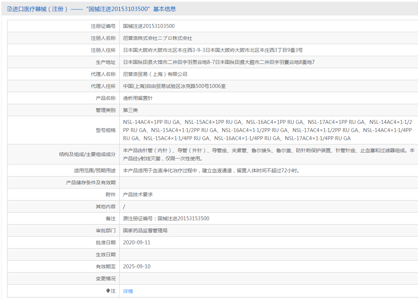The width and height of the screenshot is (418, 299).
Task: Click the header title 进口医疗器械（注册）
Action: (40, 9)
